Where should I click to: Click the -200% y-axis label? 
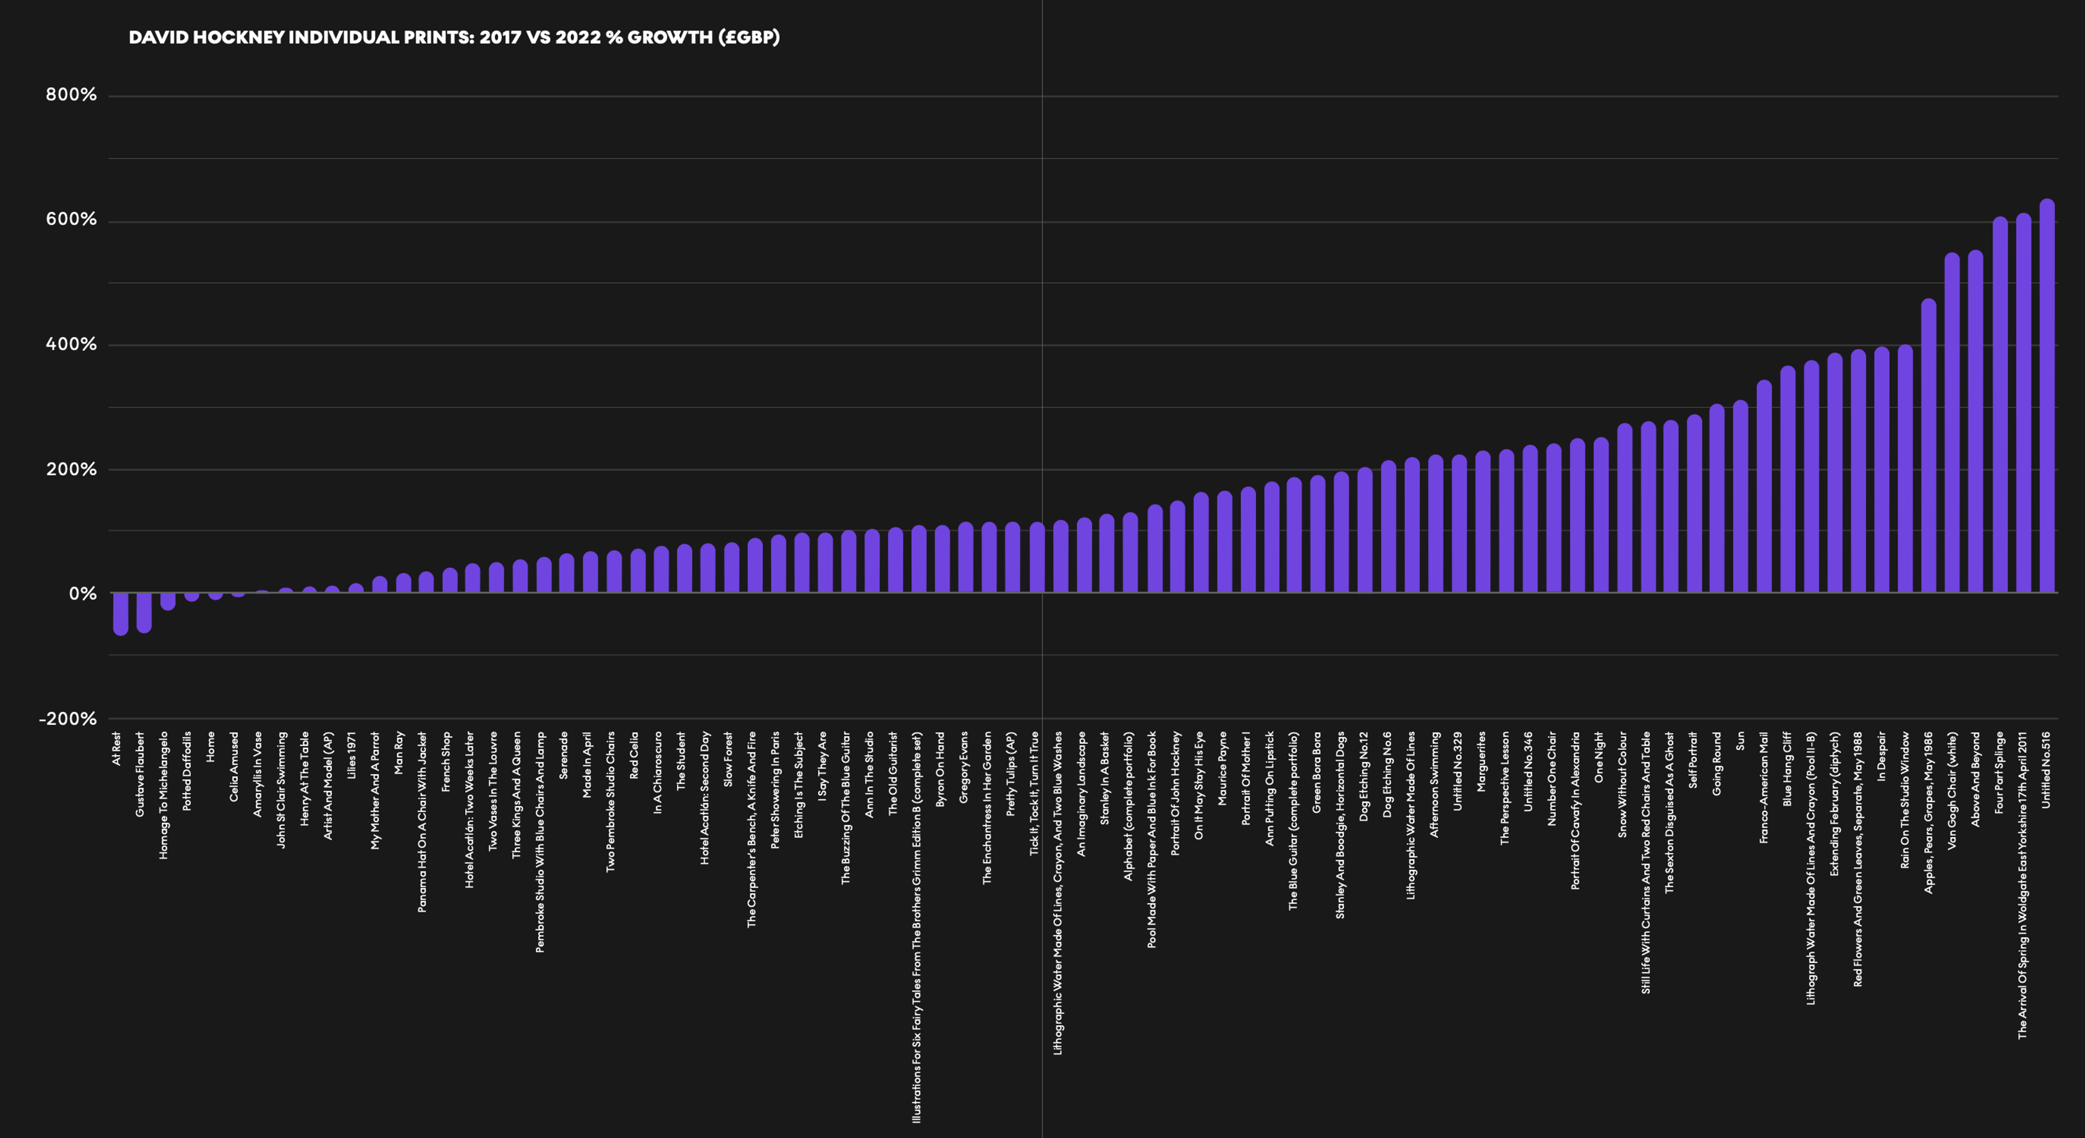[68, 719]
